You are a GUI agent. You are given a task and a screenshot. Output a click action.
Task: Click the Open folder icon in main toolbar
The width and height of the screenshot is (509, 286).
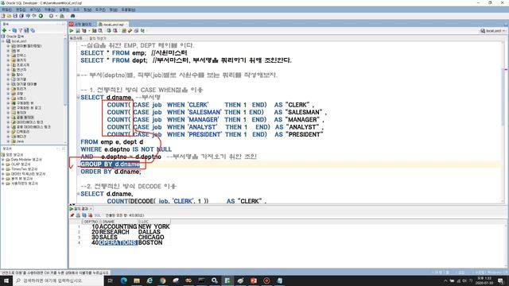[9, 16]
